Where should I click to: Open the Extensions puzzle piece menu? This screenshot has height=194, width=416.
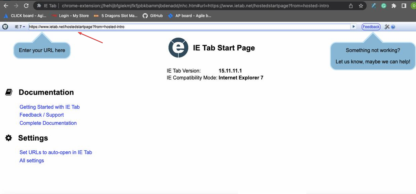394,6
